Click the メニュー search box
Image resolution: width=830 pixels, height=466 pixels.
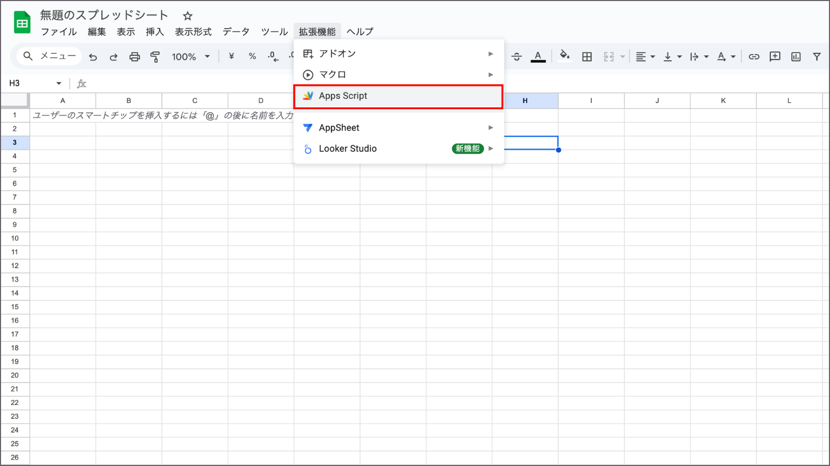click(49, 56)
